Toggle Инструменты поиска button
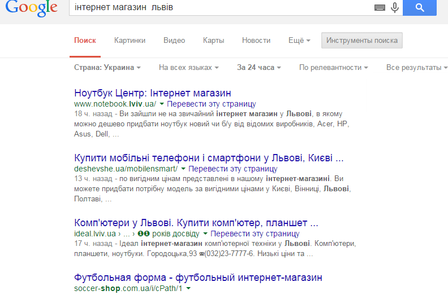This screenshot has width=448, height=295. point(361,41)
